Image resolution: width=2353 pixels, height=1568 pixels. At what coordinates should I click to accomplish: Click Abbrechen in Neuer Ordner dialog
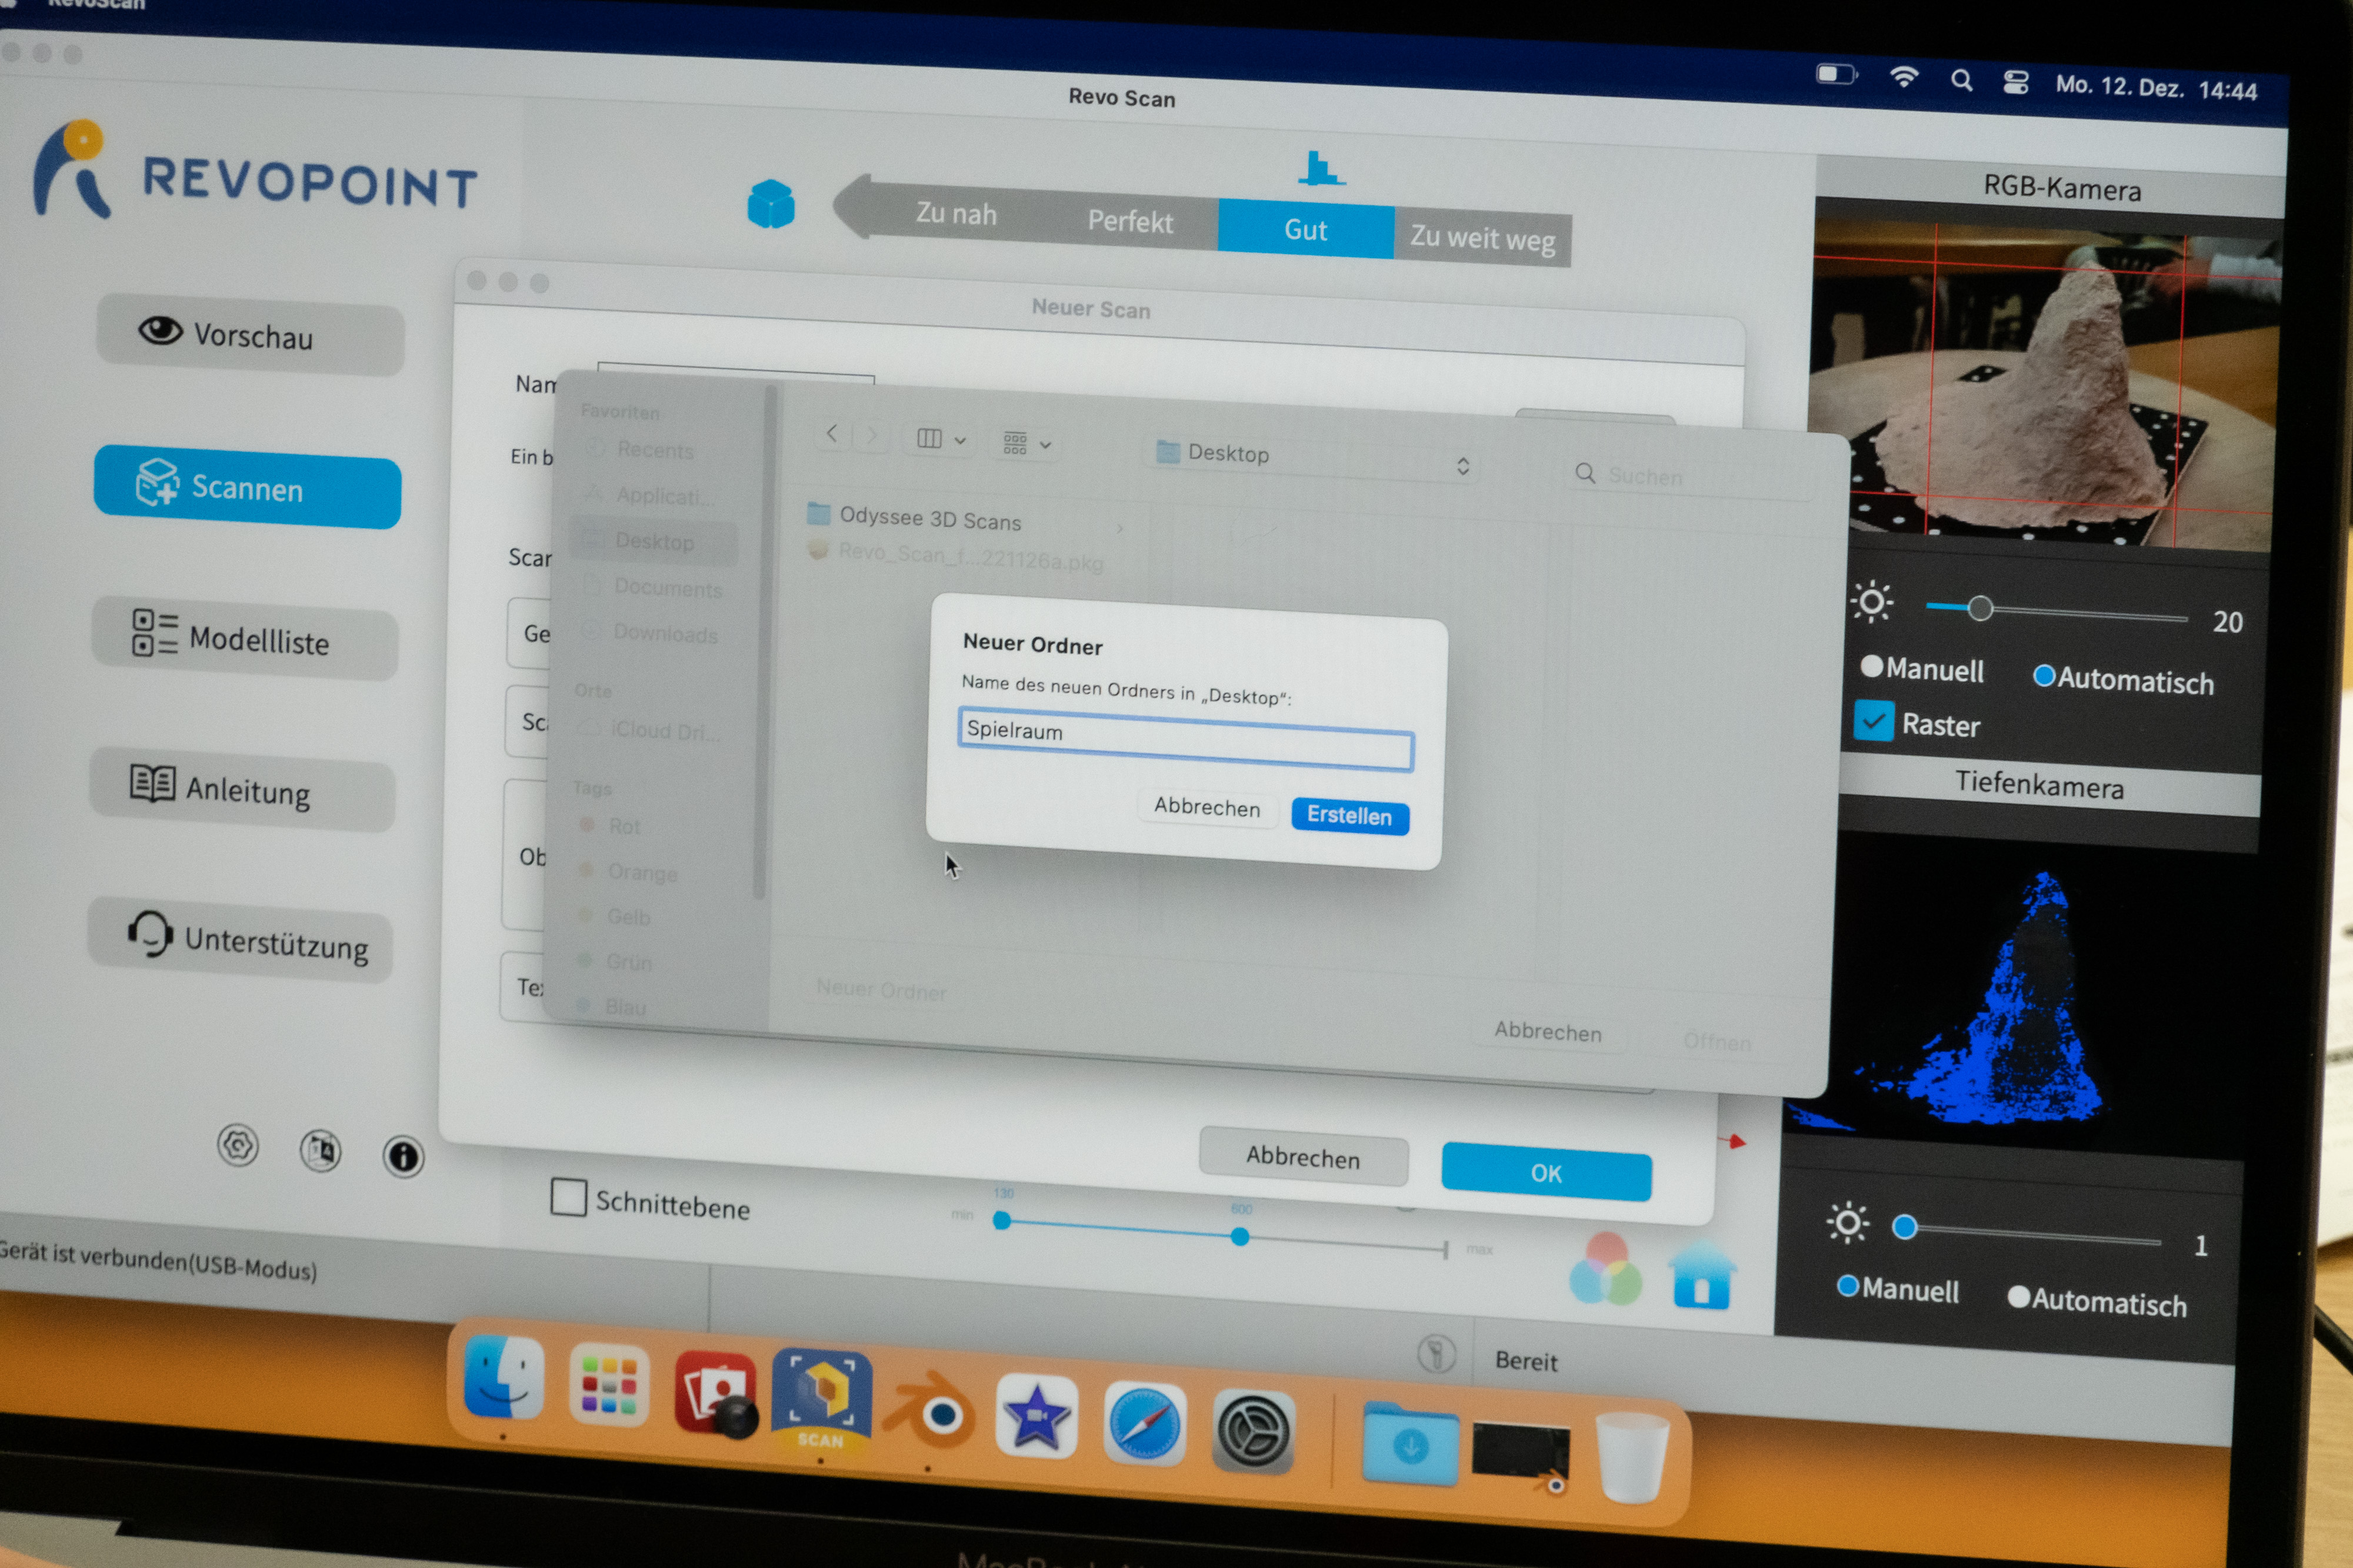click(1208, 806)
